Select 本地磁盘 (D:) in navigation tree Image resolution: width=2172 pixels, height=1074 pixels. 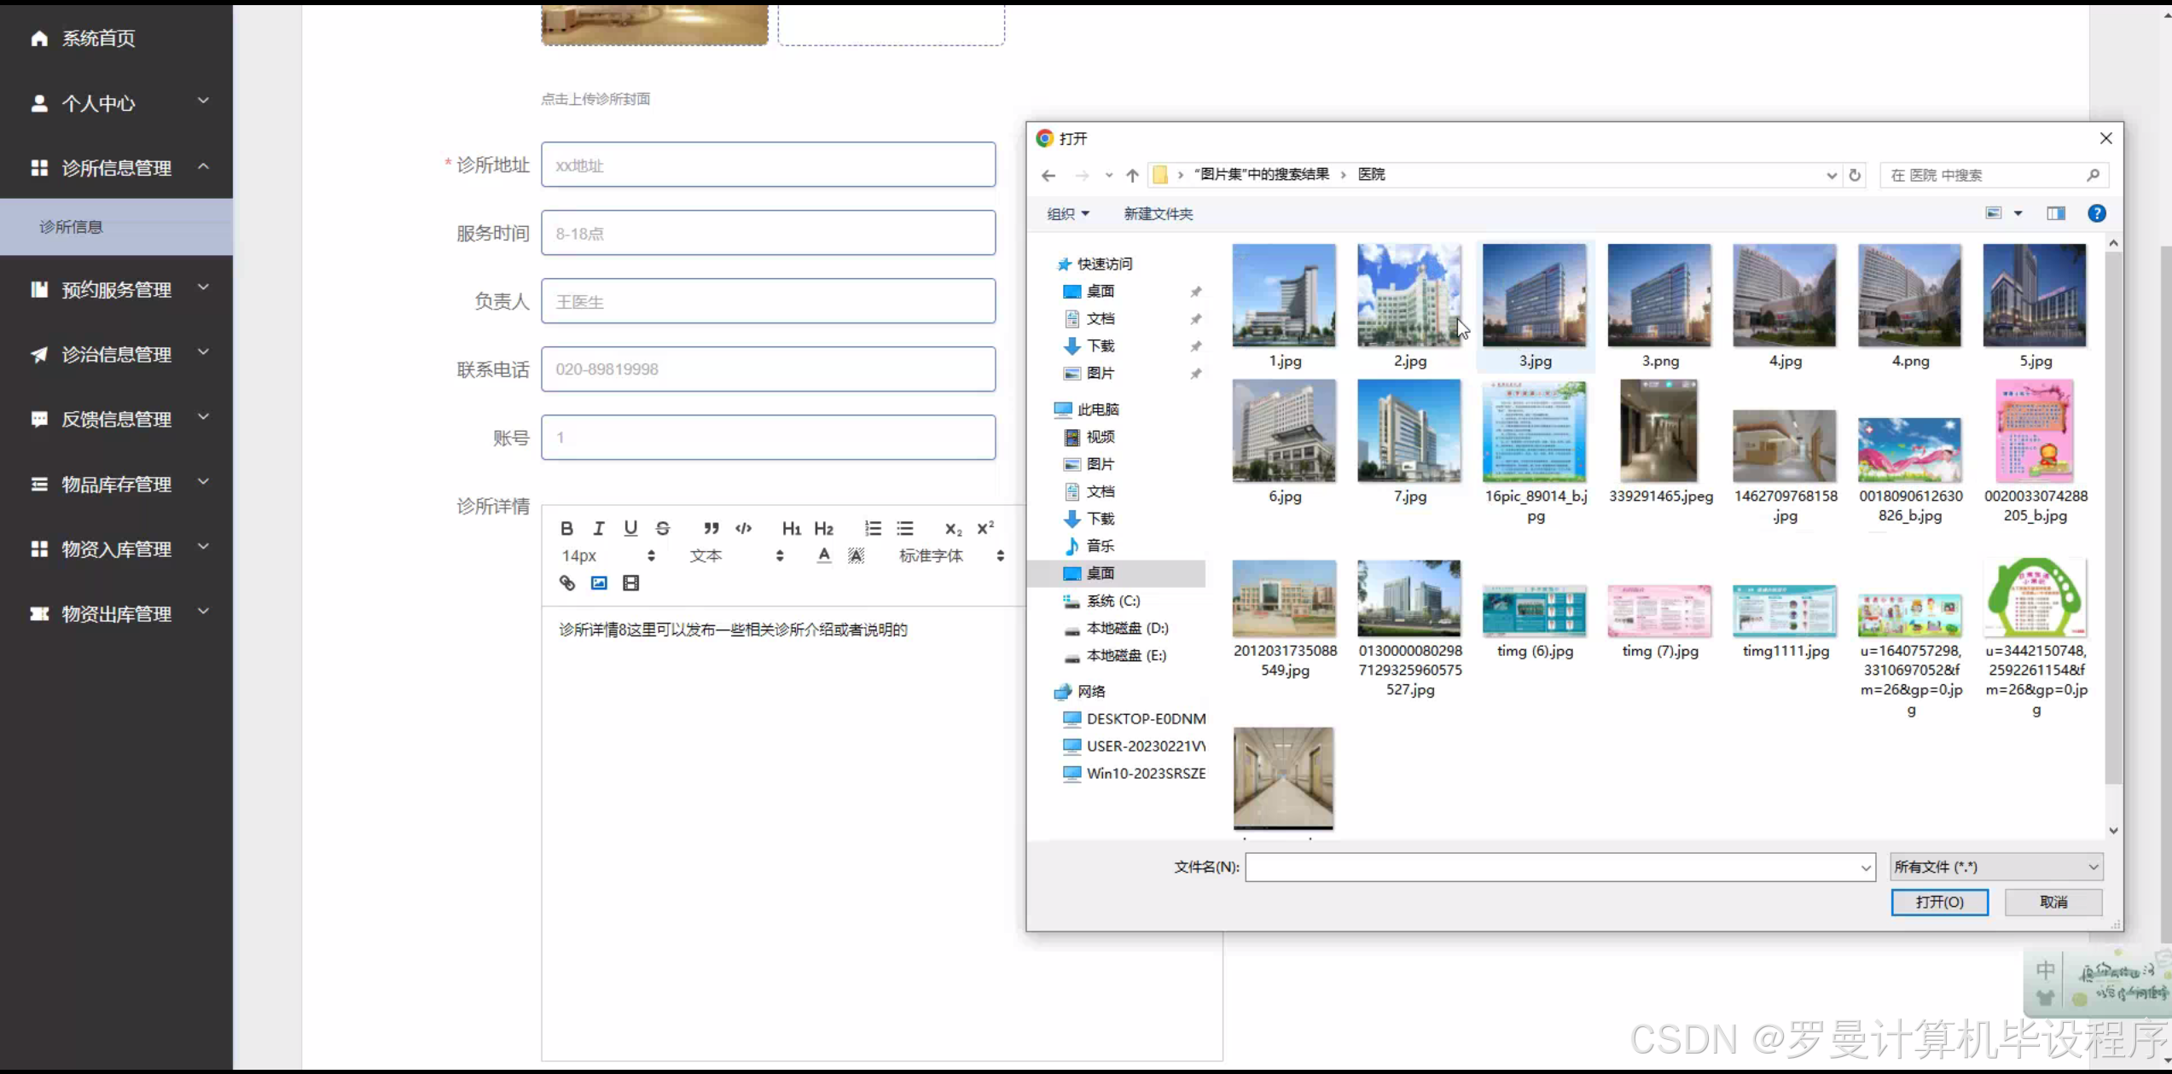tap(1126, 628)
